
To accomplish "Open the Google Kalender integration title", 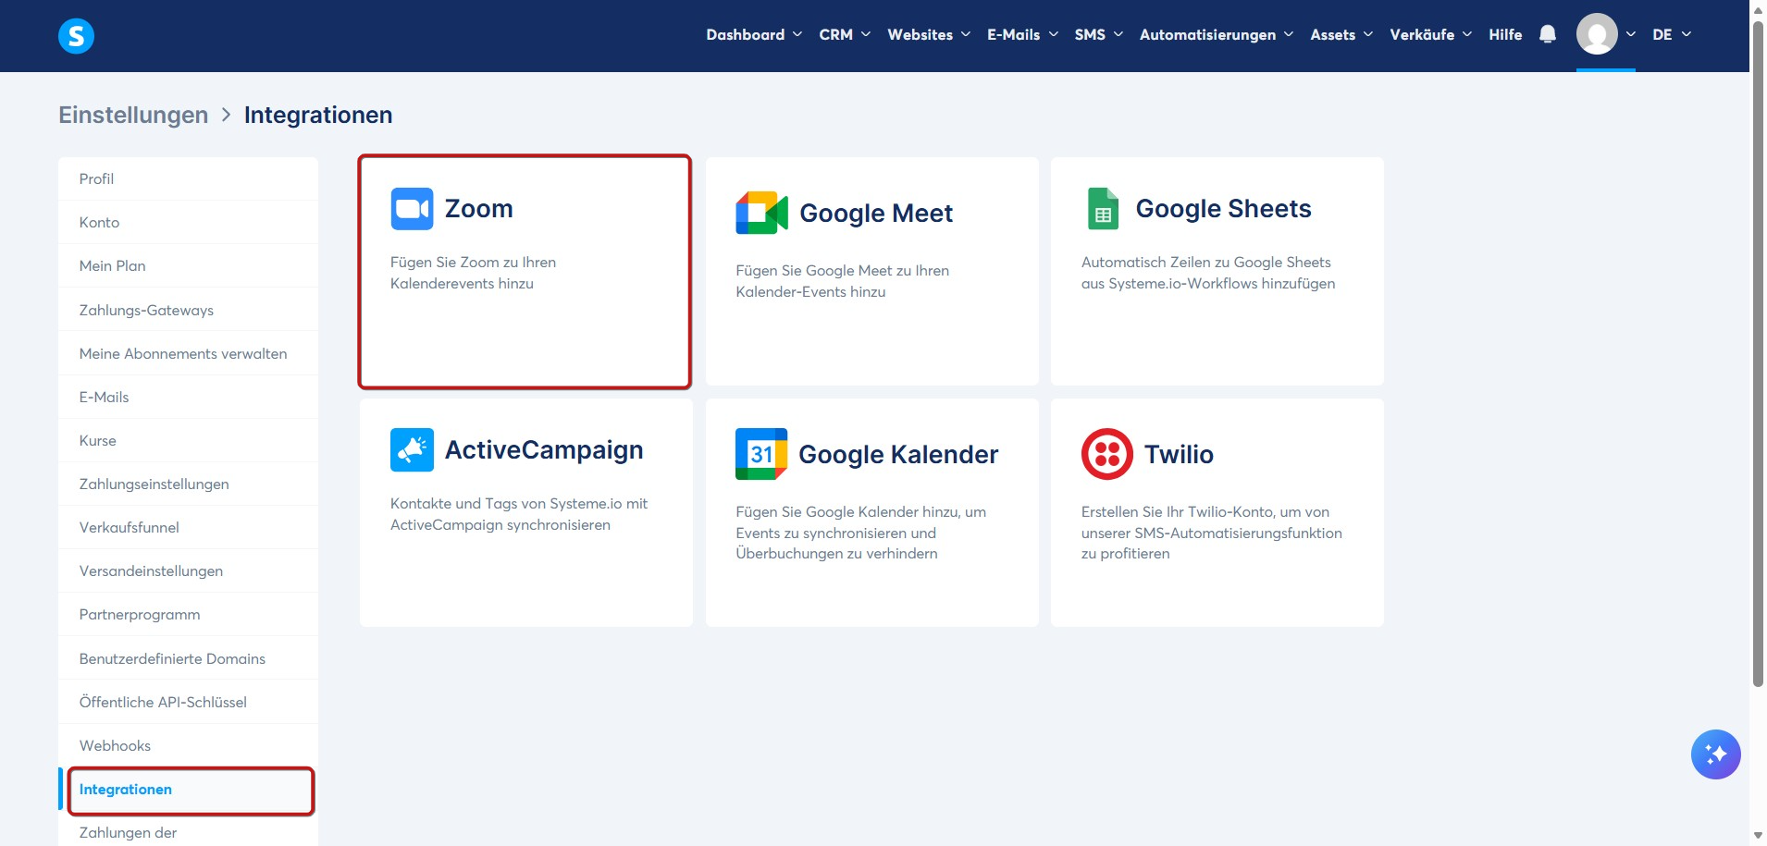I will 898,454.
